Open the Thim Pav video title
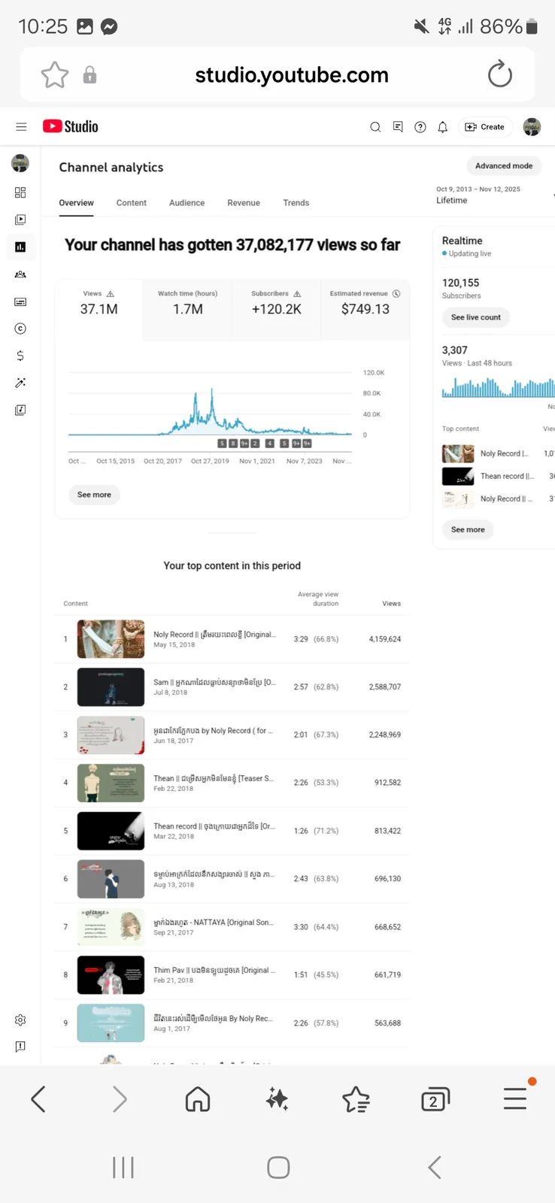555x1203 pixels. [214, 970]
